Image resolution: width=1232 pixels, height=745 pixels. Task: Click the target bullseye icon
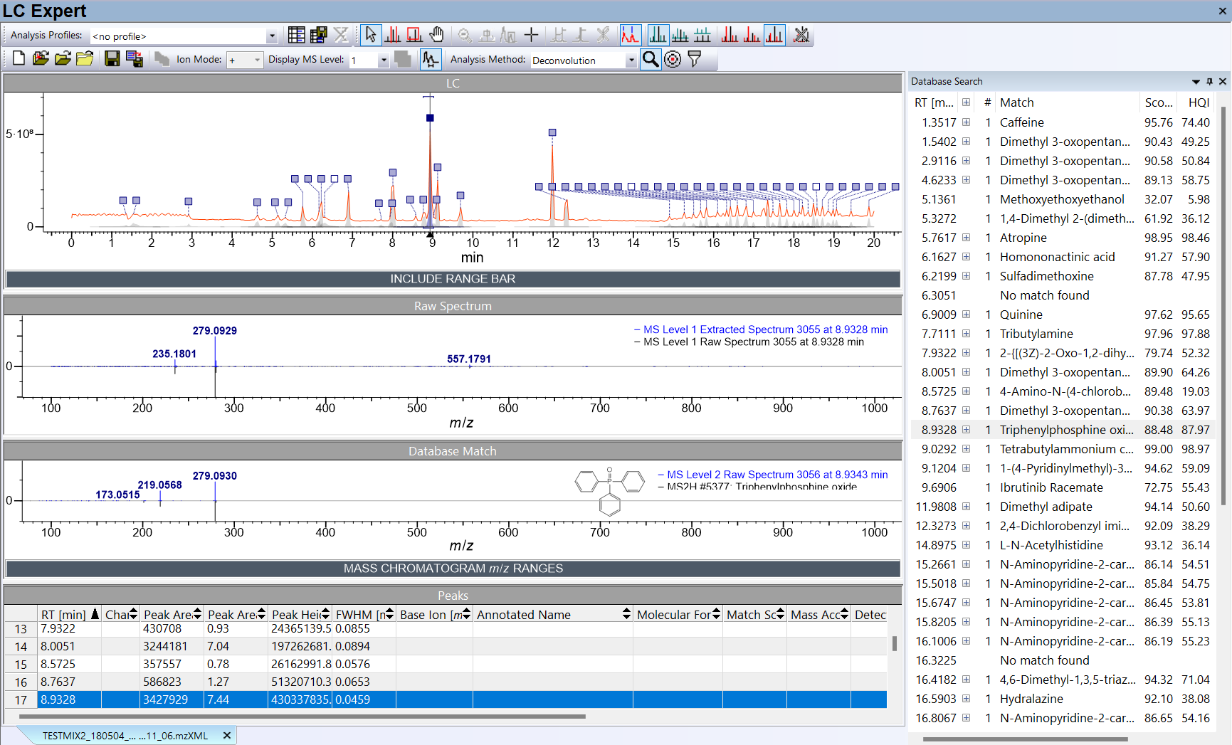tap(673, 59)
